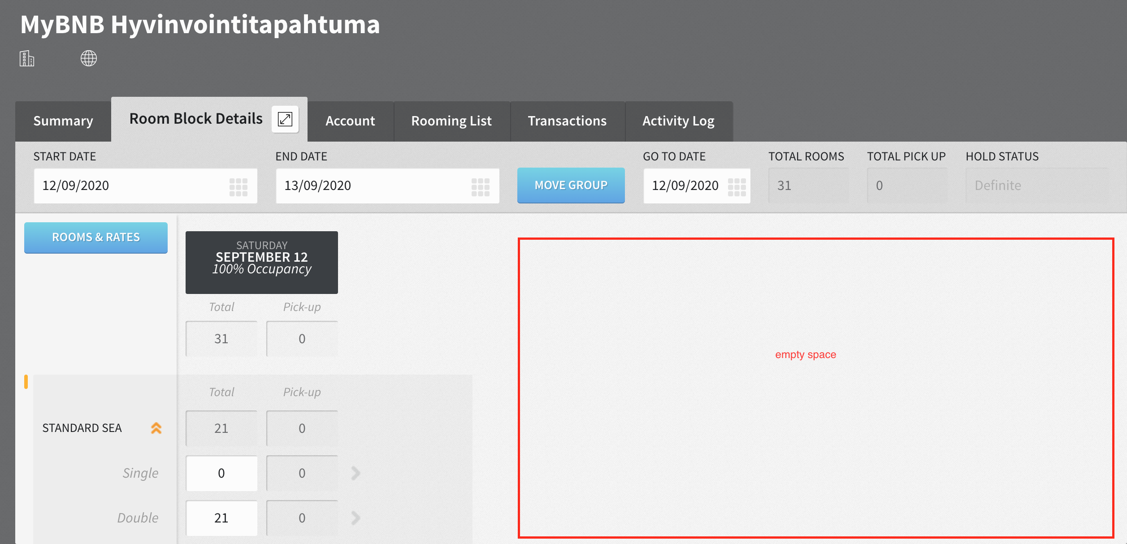Click the Rooms & Rates button
This screenshot has height=544, width=1127.
point(96,237)
